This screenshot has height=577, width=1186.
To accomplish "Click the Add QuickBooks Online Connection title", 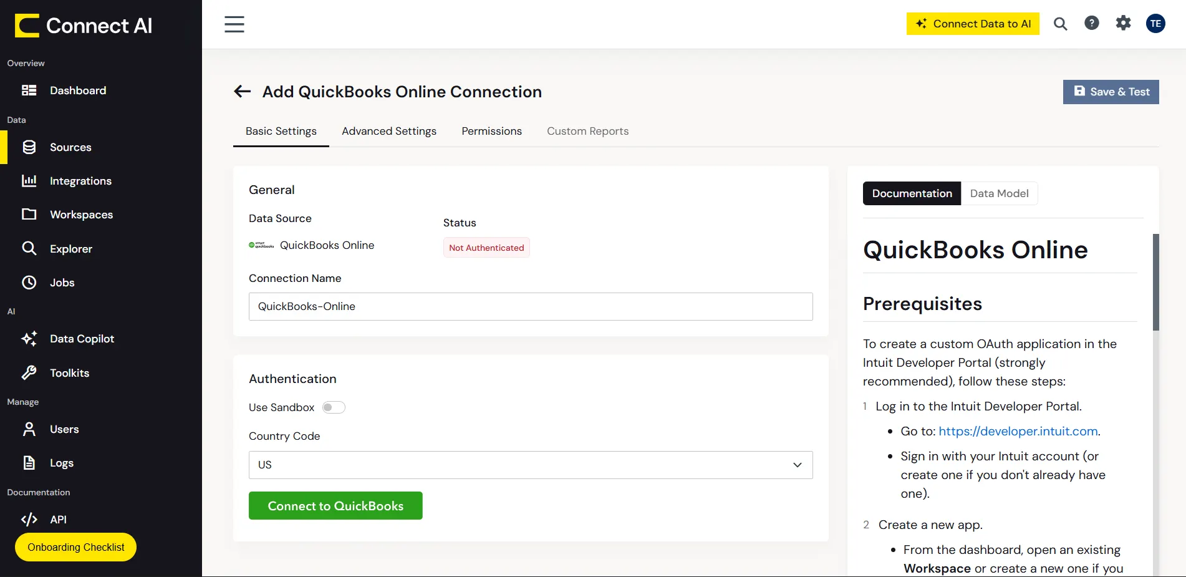I will tap(402, 92).
